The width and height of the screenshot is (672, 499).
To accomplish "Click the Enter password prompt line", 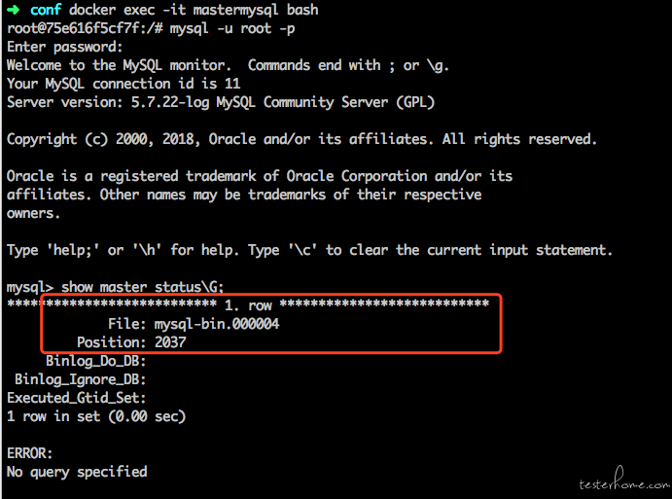I will click(65, 47).
